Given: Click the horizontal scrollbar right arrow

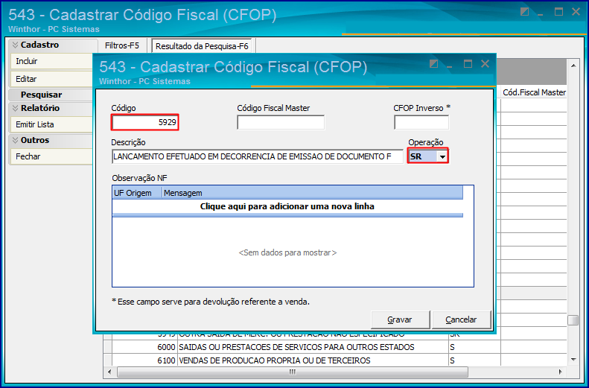Looking at the screenshot, I should point(561,372).
